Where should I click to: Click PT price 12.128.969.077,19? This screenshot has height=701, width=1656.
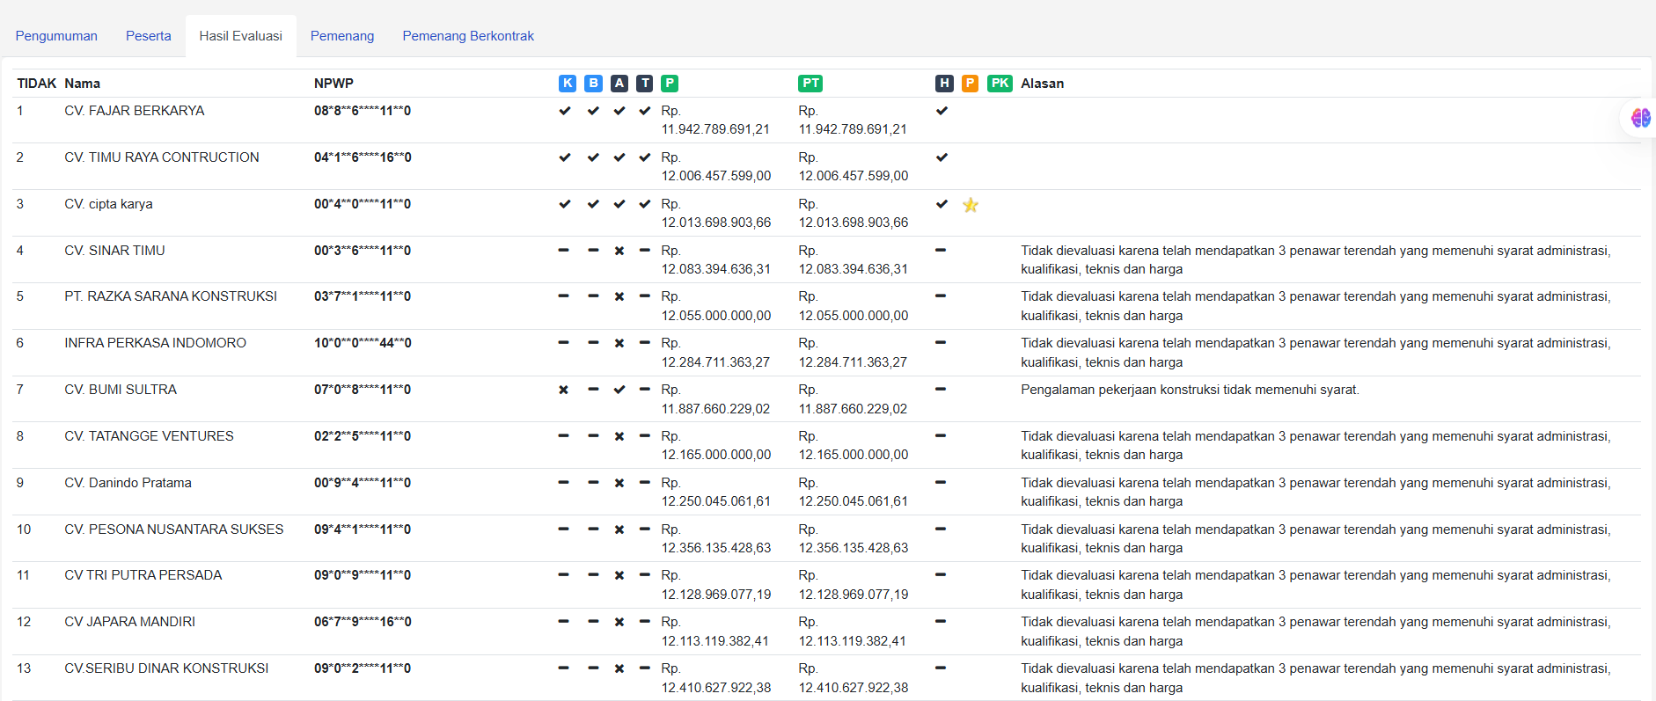click(854, 595)
